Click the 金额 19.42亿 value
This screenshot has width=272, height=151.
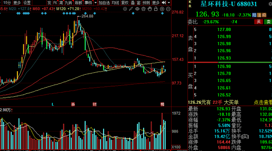point(222,136)
